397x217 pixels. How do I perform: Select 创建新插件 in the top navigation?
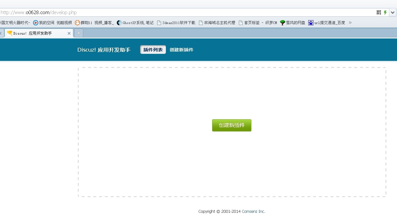click(x=181, y=49)
